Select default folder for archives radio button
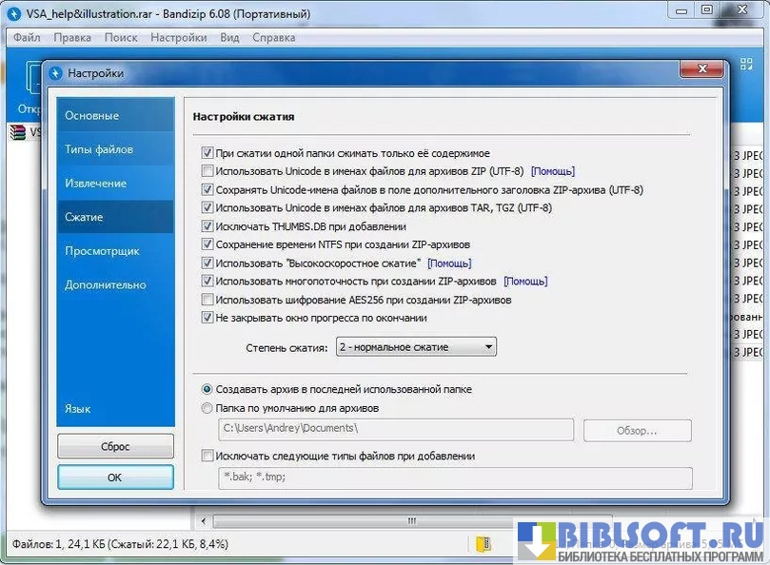The image size is (770, 565). click(207, 408)
